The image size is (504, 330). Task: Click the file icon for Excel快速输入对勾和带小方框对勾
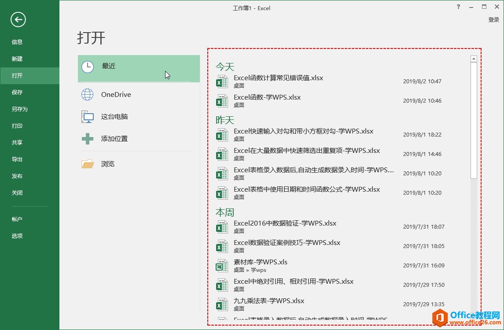(x=222, y=135)
